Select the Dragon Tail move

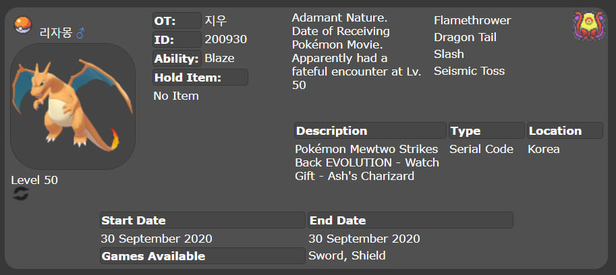(465, 37)
